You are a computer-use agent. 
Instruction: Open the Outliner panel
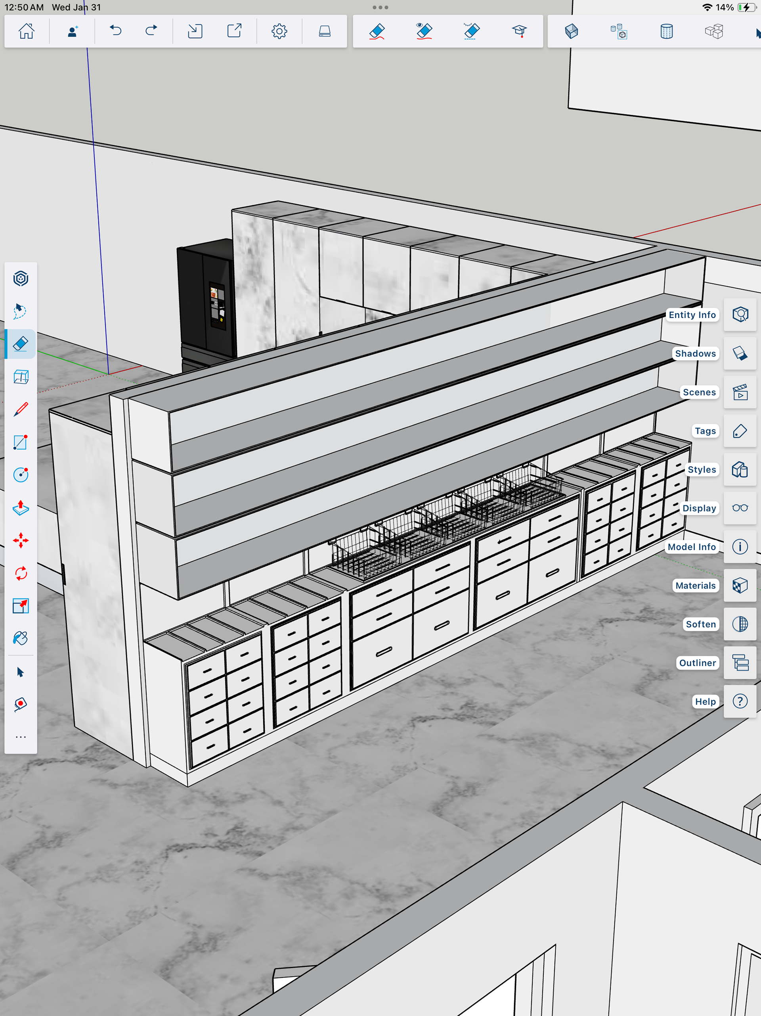[740, 663]
